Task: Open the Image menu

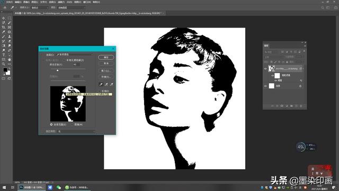Action: (26, 2)
